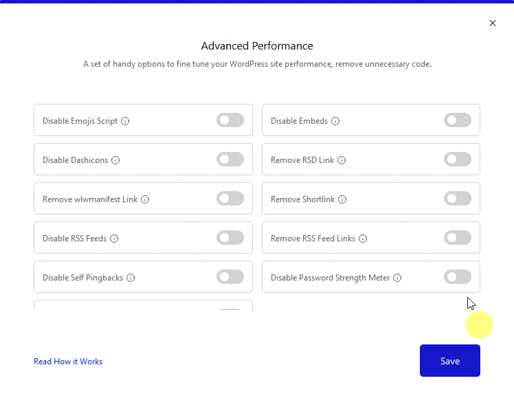Click info icon beside Disable Self Pingbacks
Screen dimensions: 514x396
coord(131,278)
